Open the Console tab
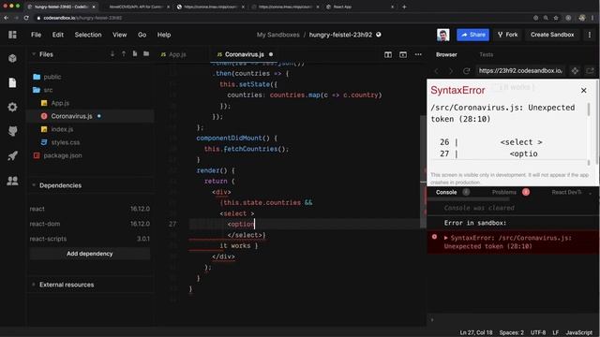The height and width of the screenshot is (337, 600). 446,192
